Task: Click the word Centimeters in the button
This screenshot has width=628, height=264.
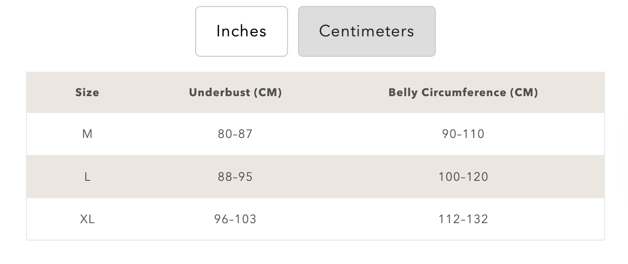Action: tap(367, 31)
